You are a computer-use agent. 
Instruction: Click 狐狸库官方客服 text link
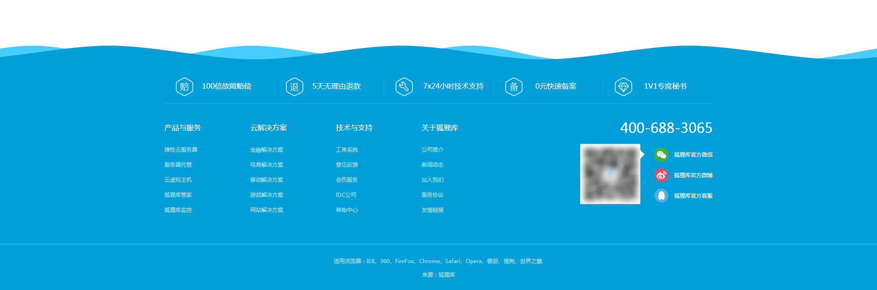(693, 196)
